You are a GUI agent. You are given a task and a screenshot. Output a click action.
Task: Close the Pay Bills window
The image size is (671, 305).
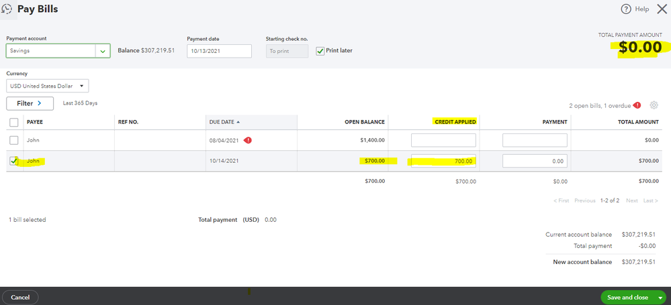click(x=662, y=9)
